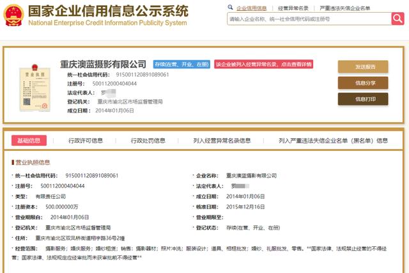409x273 pixels.
Task: Open the red abnormal-operation list warning tag
Action: [x=264, y=64]
